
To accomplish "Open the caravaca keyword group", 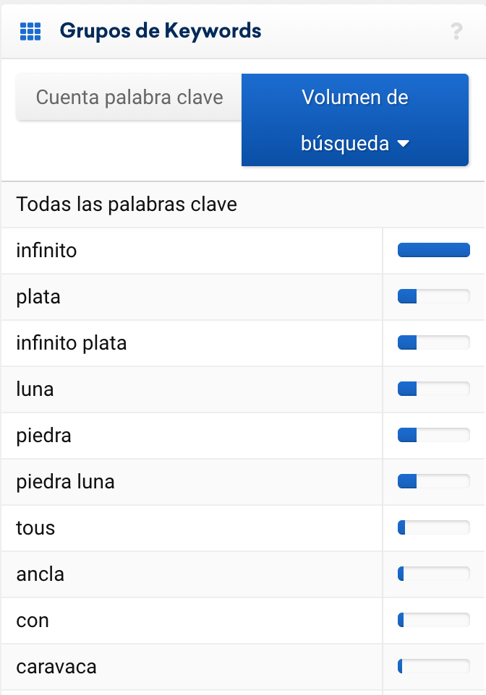I will (192, 667).
